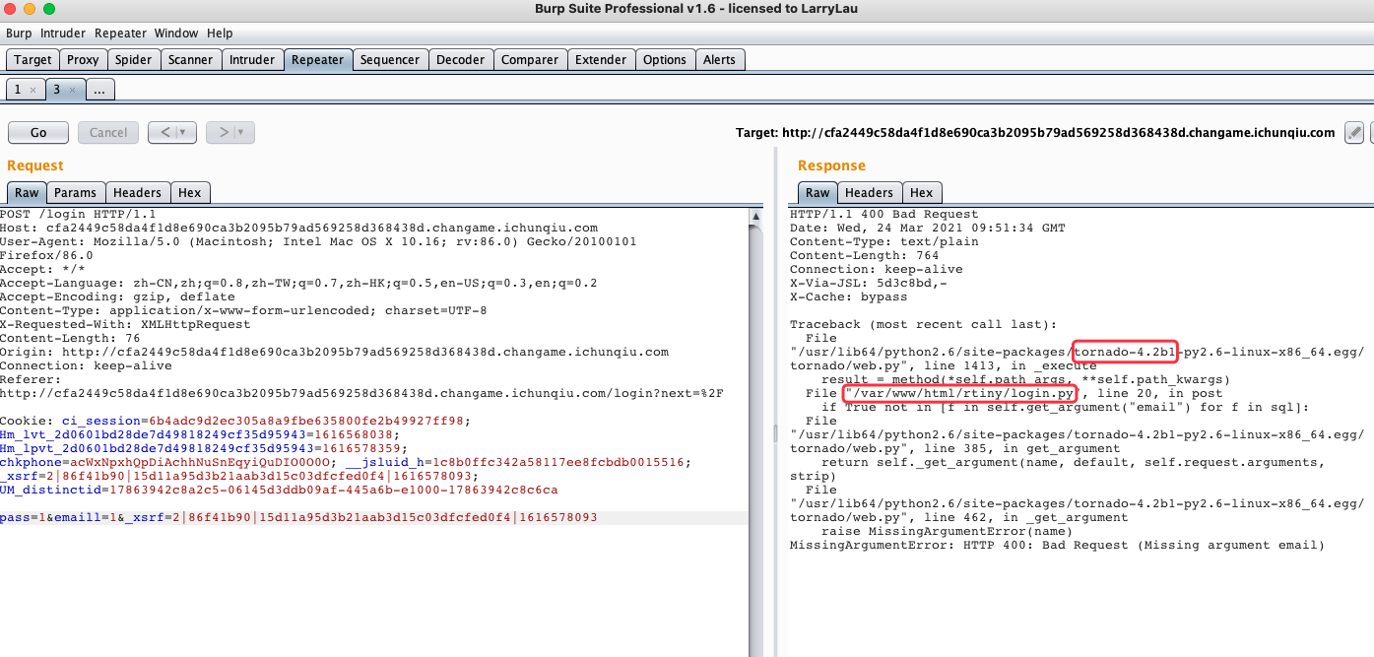Select Repeater request tab 3
Image resolution: width=1374 pixels, height=657 pixels.
[57, 90]
